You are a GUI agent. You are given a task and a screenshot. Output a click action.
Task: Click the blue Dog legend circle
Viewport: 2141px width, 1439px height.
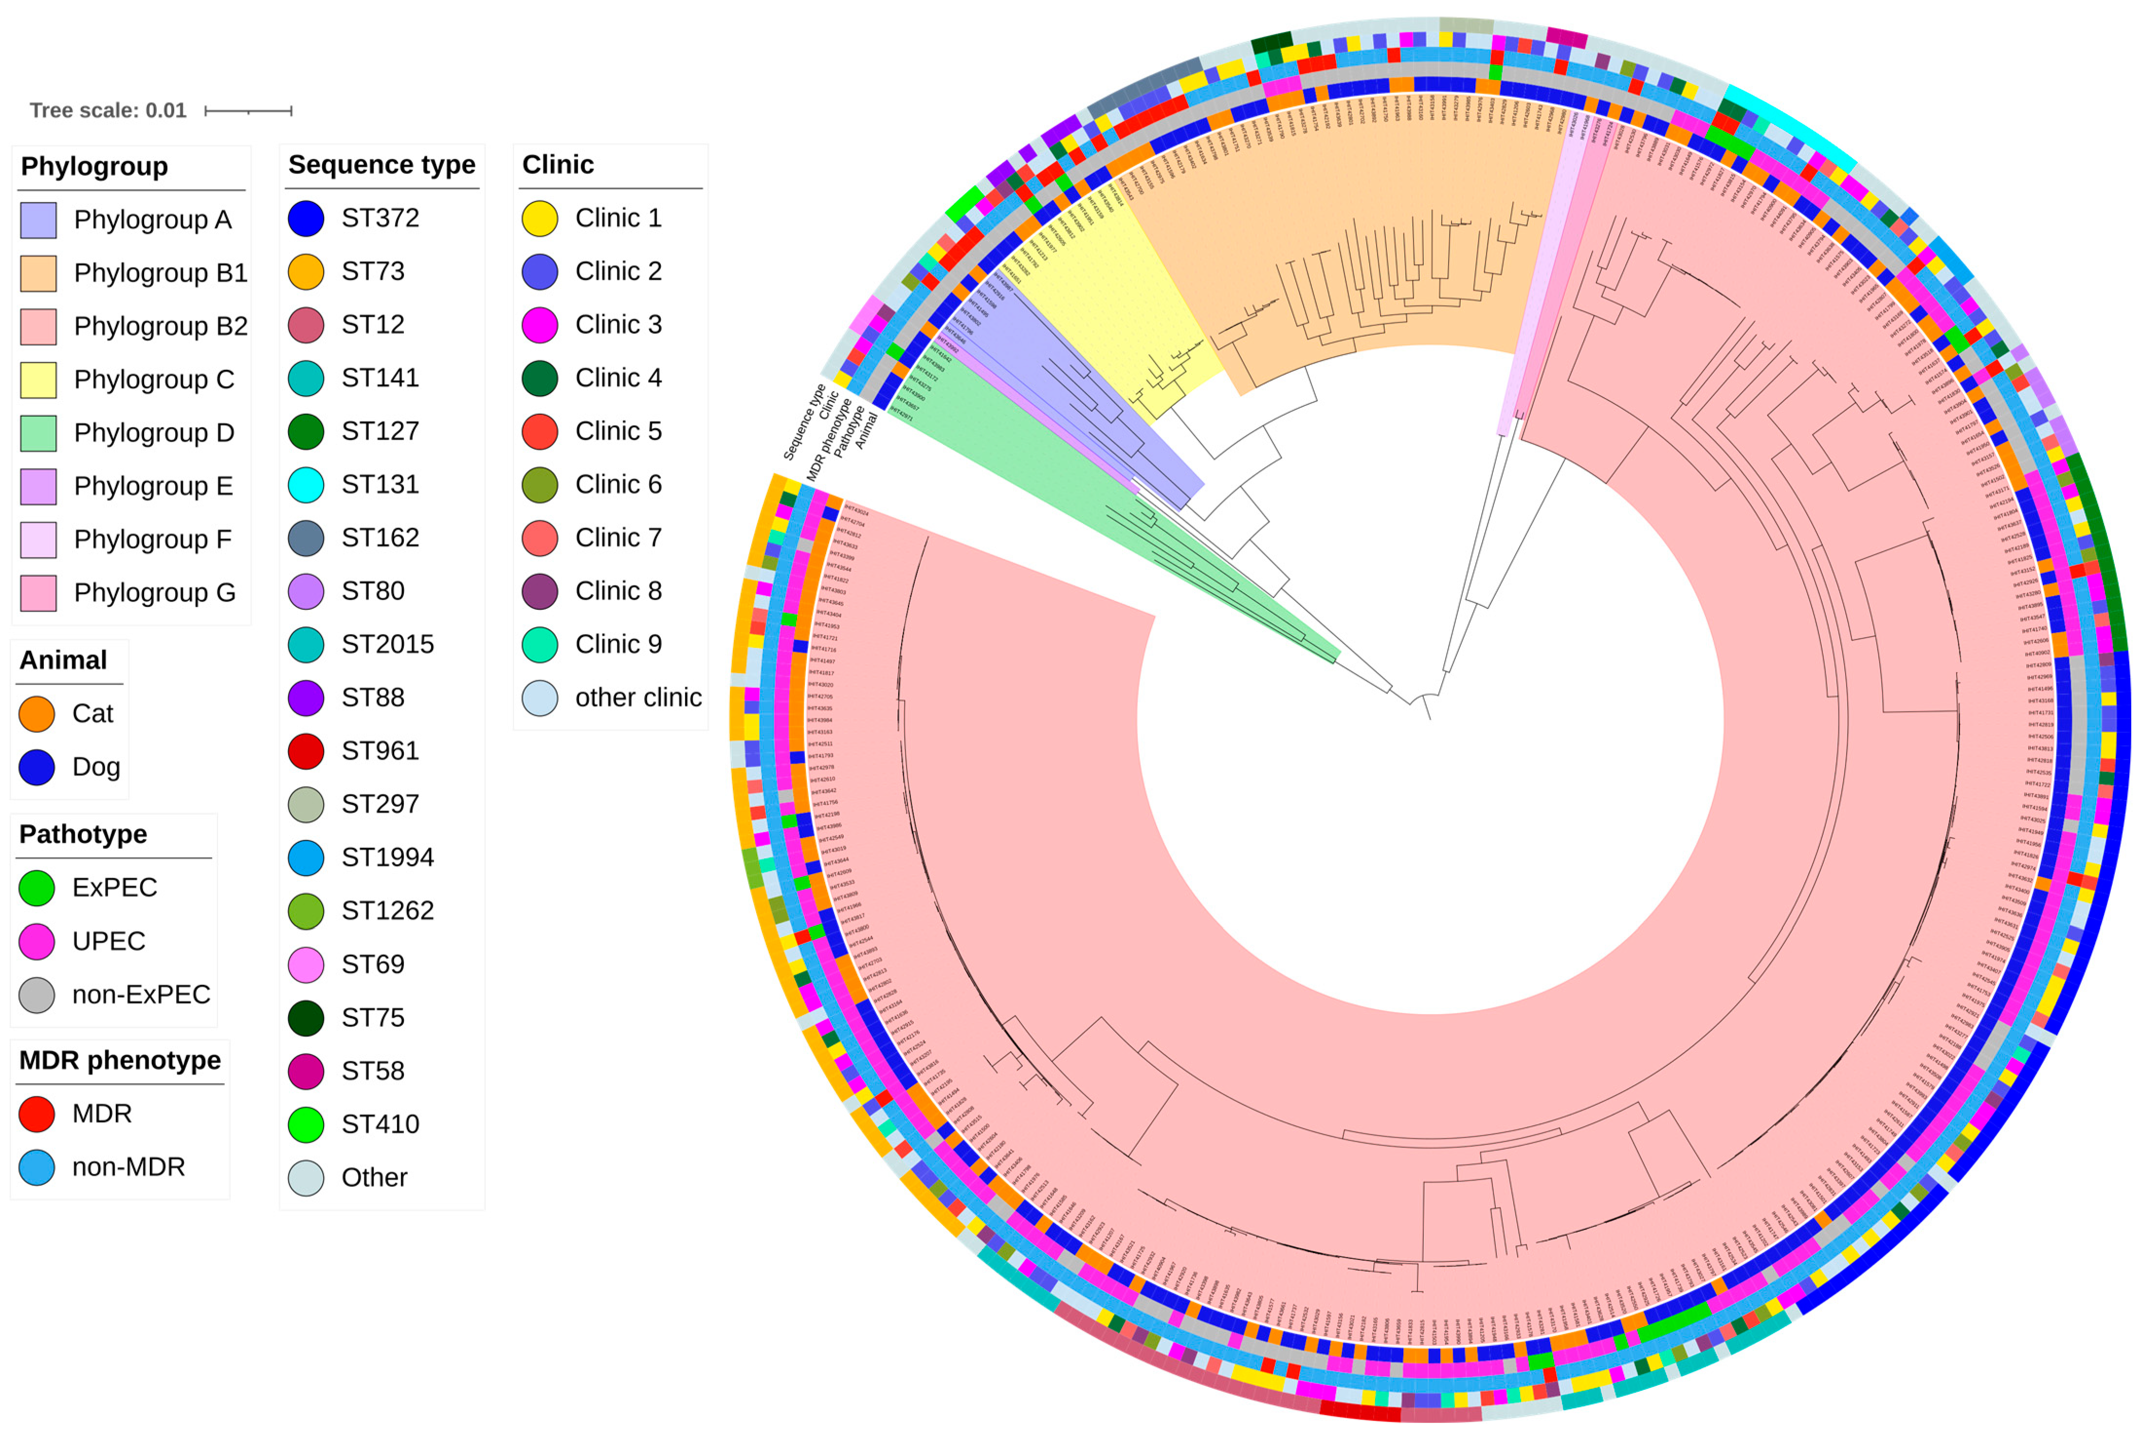click(36, 767)
